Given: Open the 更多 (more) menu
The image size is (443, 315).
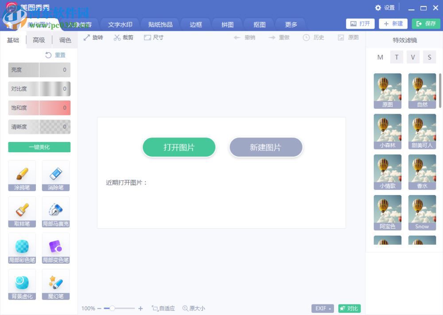Looking at the screenshot, I should coord(291,25).
